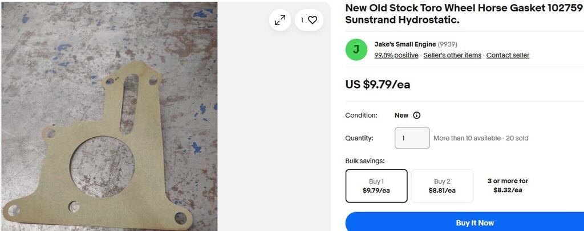This screenshot has width=584, height=231.
Task: Select the Buy 2 at $8.81/ea option
Action: (442, 185)
